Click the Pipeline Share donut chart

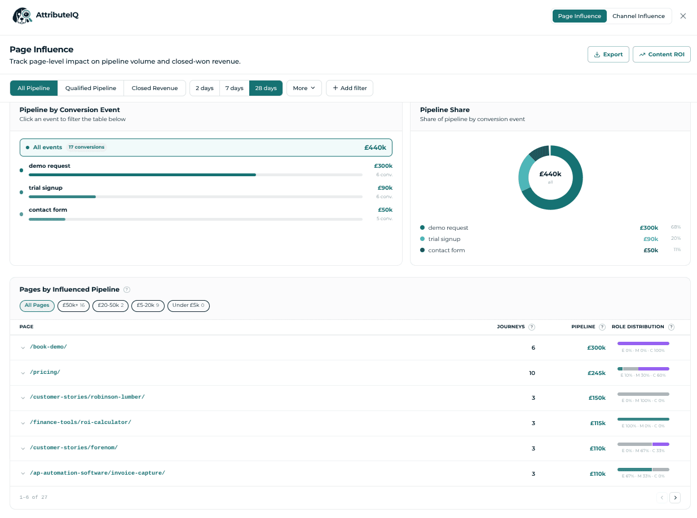(550, 177)
